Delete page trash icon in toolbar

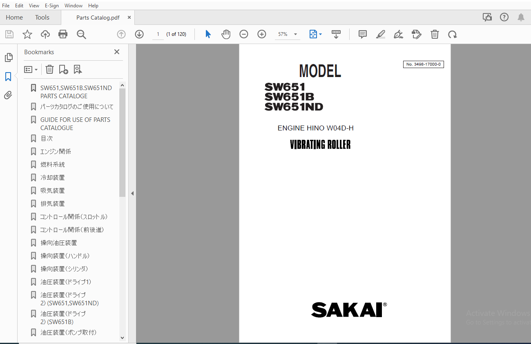pos(435,34)
